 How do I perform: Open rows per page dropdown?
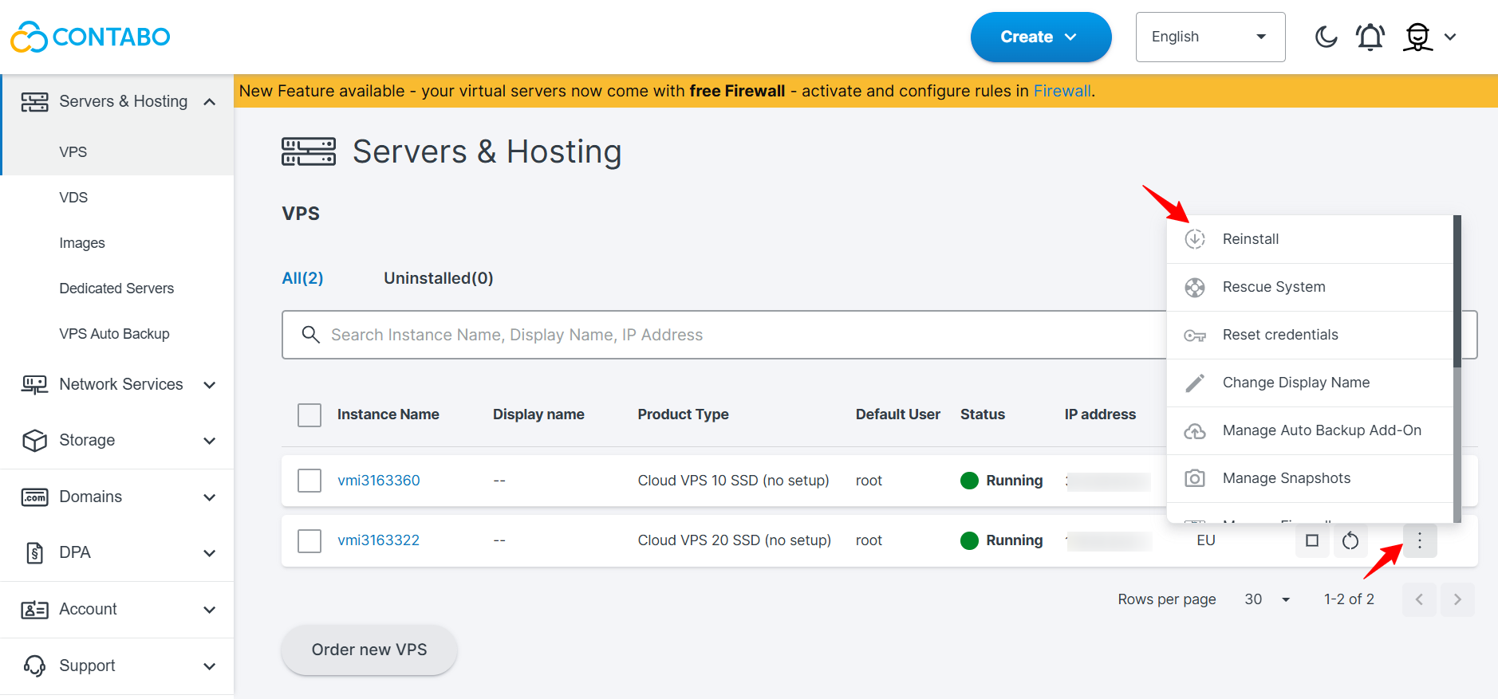click(1268, 599)
